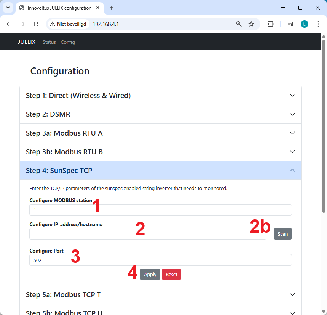Open the browser extensions puzzle icon
Viewport: 327px width, 315px height.
(270, 24)
